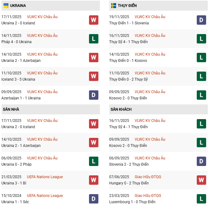Click the L badge for Thụy Điển 0 - 1 Kosovo
Screen dimensions: 208x206
point(201,58)
